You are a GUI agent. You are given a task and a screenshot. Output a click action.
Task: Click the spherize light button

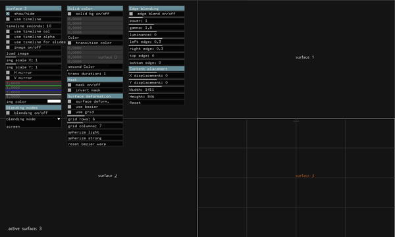coord(95,132)
